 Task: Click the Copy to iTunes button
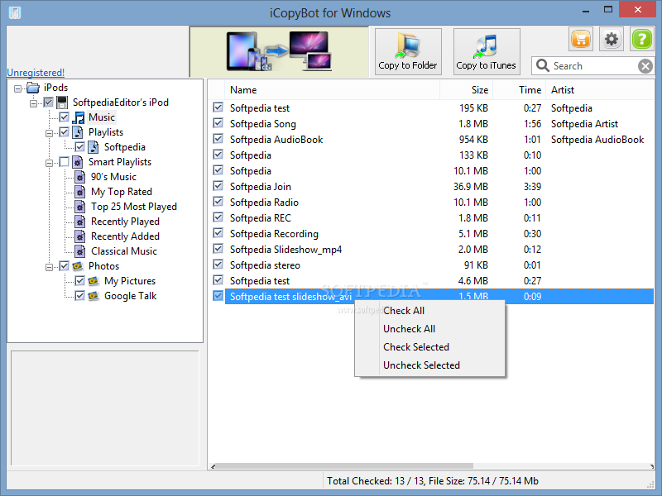click(487, 51)
